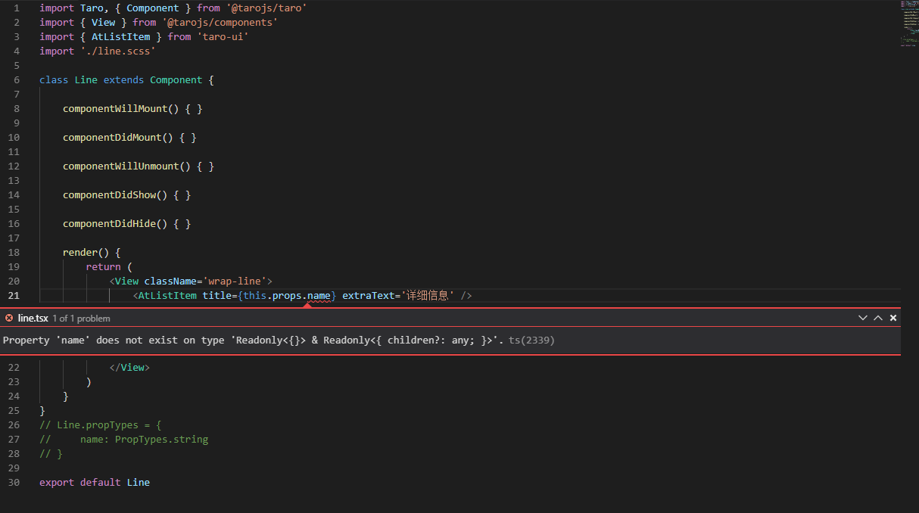Click line.tsx filename in problem panel
Screen dimensions: 919x513
33,318
